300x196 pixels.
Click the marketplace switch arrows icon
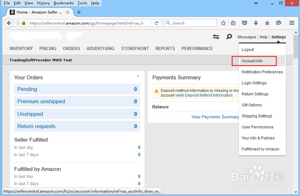tap(216, 37)
